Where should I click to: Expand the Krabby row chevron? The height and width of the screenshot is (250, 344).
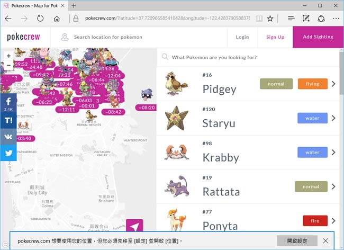[x=333, y=153]
